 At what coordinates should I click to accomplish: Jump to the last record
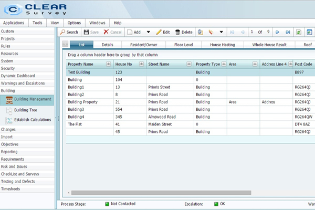[288, 32]
